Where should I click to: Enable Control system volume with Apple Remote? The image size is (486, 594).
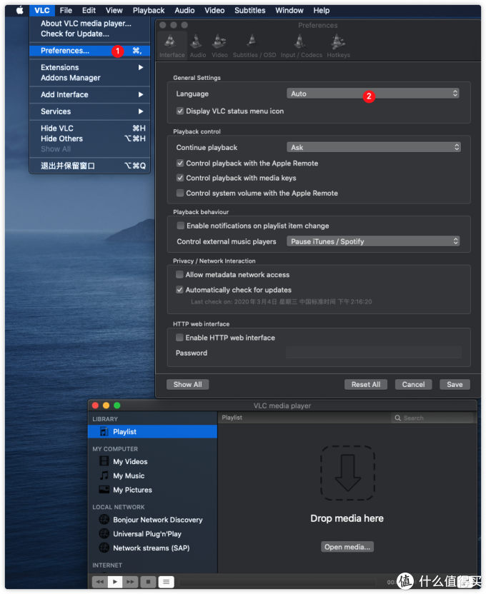pos(180,193)
